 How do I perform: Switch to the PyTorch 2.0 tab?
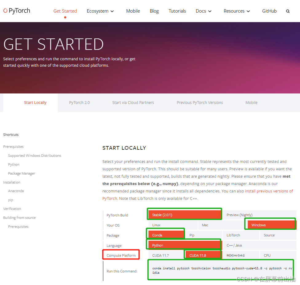point(79,103)
